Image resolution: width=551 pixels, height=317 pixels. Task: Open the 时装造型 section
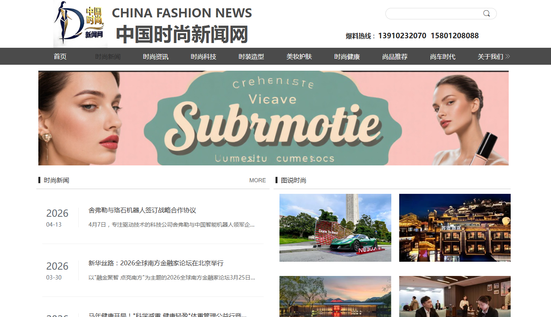pos(251,56)
